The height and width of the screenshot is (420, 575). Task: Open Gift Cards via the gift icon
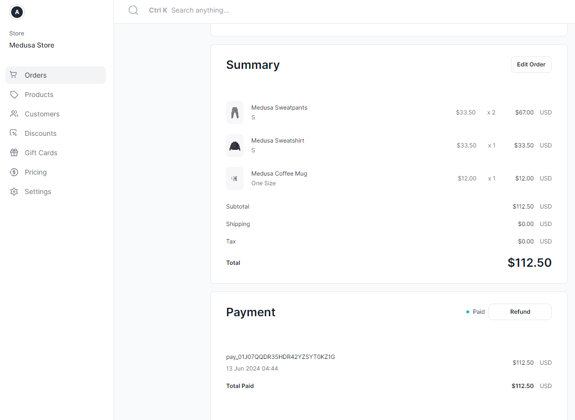15,153
